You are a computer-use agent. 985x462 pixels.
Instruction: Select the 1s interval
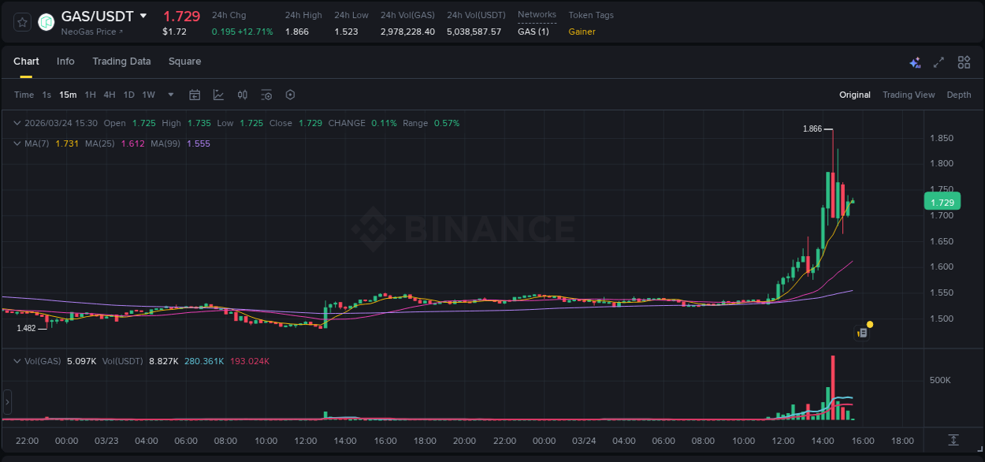pyautogui.click(x=46, y=95)
